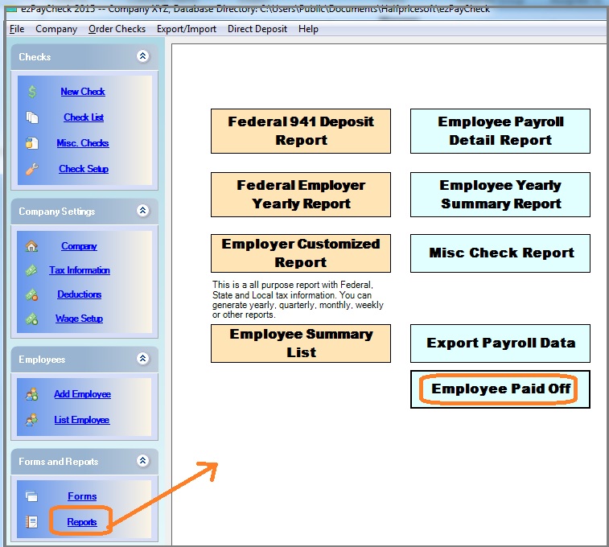
Task: Click the Employee Paid Off button
Action: 500,389
